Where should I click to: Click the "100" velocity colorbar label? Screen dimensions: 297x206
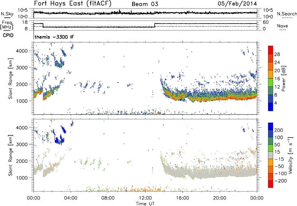tap(279, 137)
